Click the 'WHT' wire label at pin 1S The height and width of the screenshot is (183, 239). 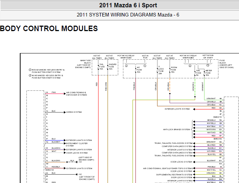click(x=54, y=152)
